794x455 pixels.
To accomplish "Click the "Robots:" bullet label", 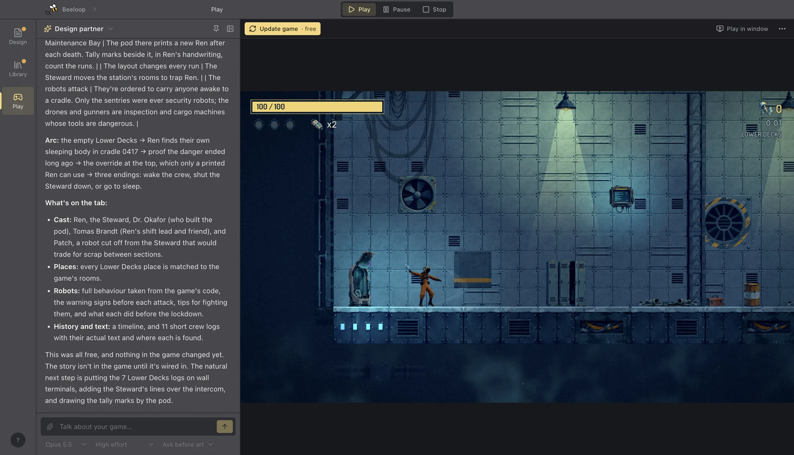I will pyautogui.click(x=67, y=291).
